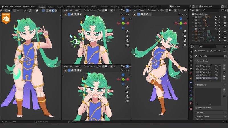Screen dimensions: 228x128
Task: Select solid viewport shading in left viewport
Action: point(50,11)
